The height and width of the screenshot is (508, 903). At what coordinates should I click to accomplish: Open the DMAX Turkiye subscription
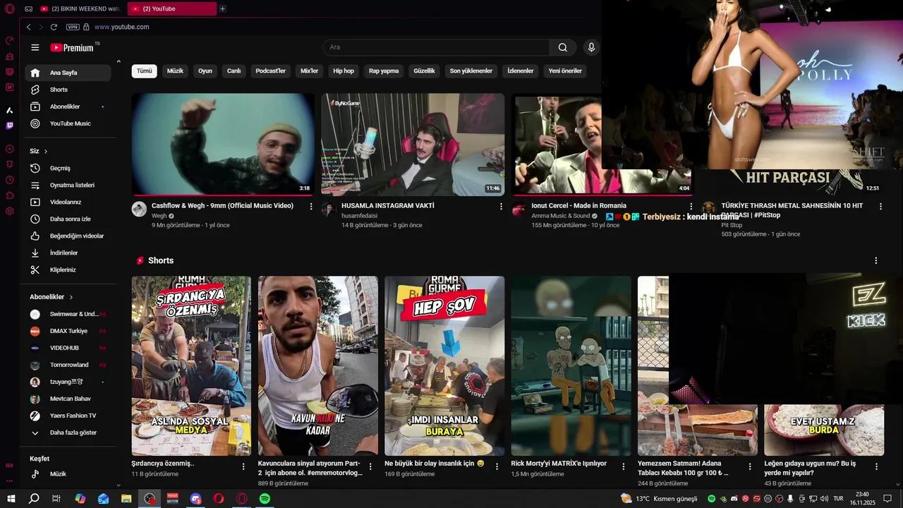[x=68, y=331]
